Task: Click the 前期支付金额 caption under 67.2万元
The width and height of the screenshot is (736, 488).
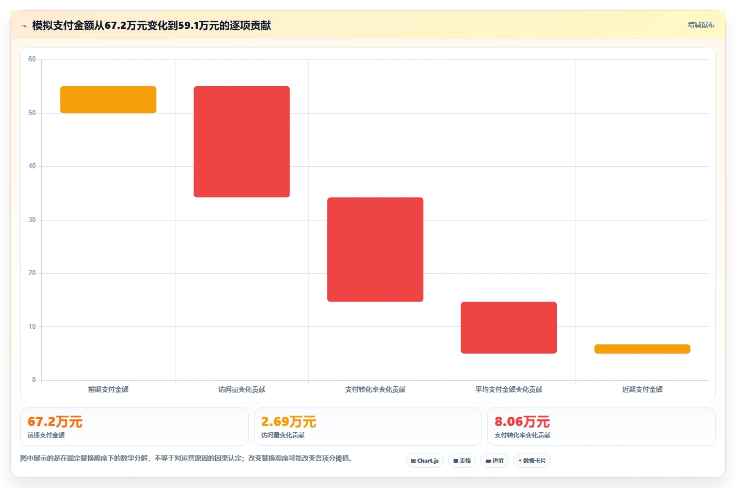Action: pyautogui.click(x=46, y=435)
